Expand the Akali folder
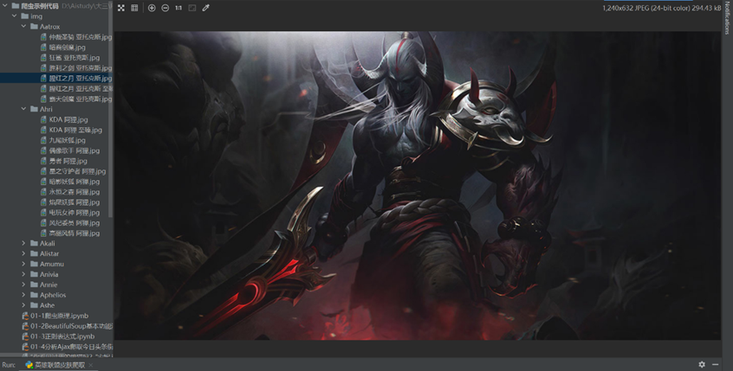Image resolution: width=733 pixels, height=371 pixels. coord(24,243)
